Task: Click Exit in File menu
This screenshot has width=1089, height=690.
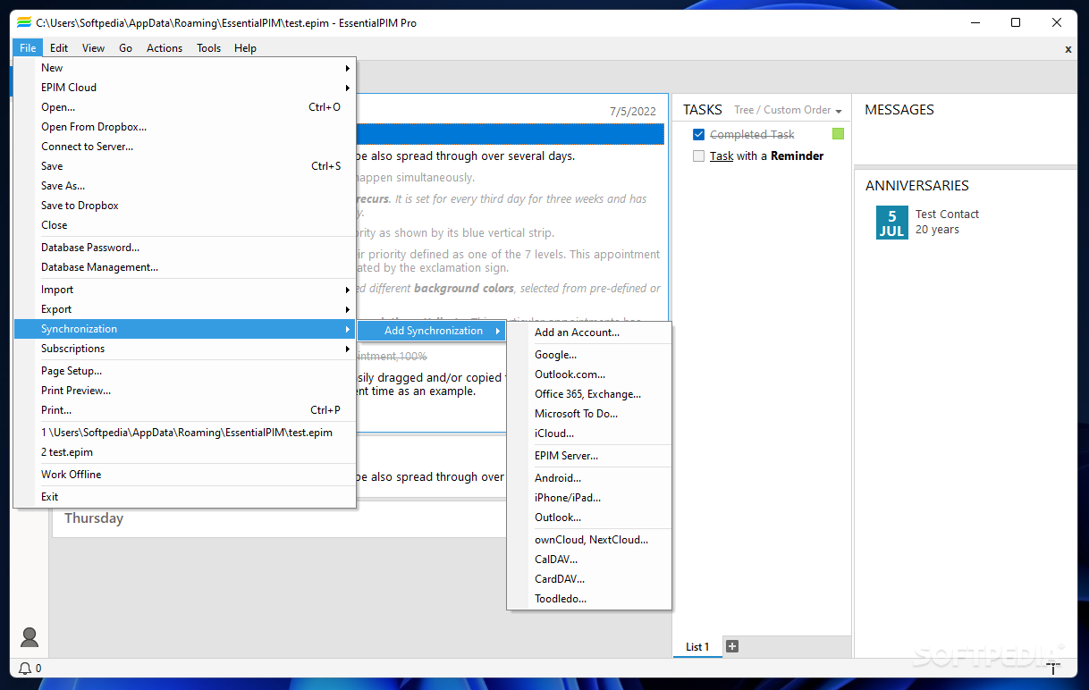Action: (185, 497)
